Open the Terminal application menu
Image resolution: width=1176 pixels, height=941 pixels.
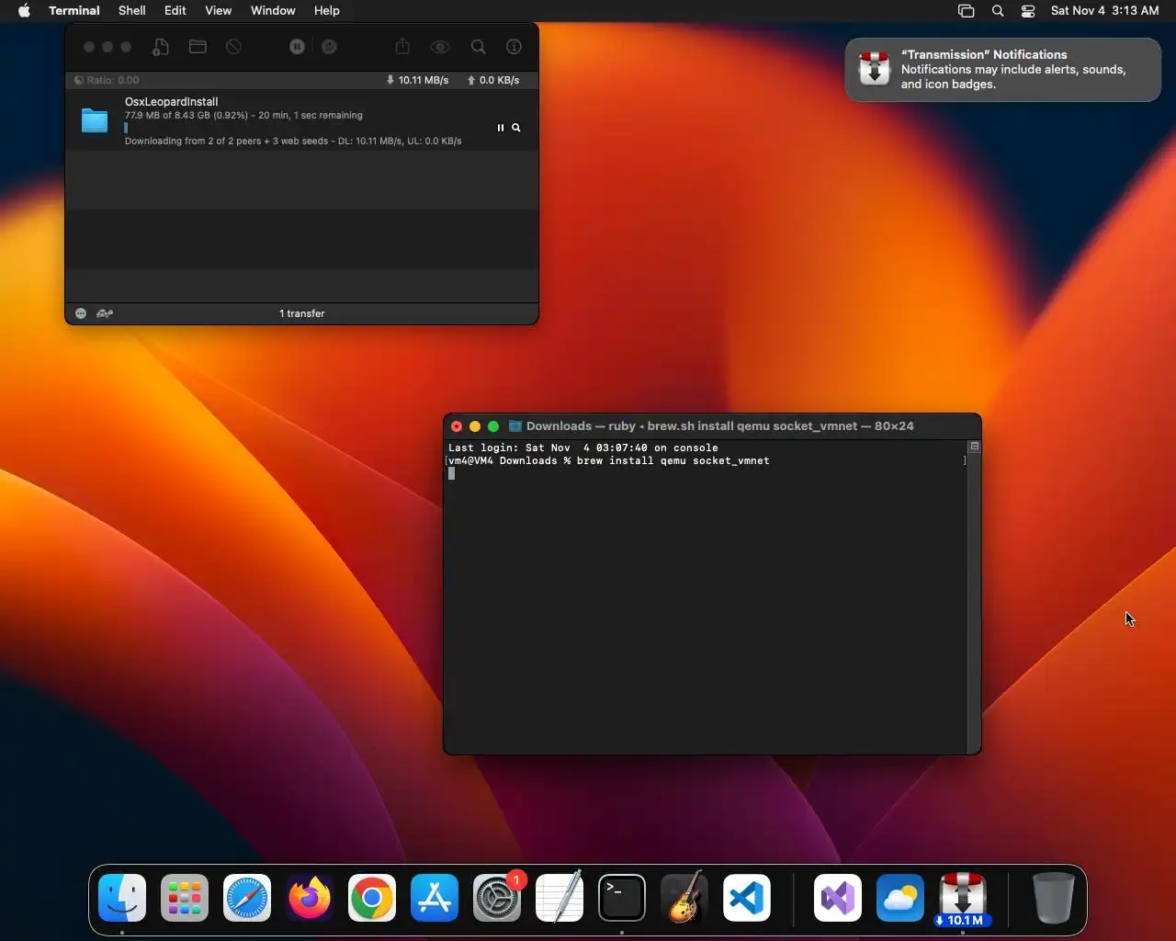coord(74,11)
